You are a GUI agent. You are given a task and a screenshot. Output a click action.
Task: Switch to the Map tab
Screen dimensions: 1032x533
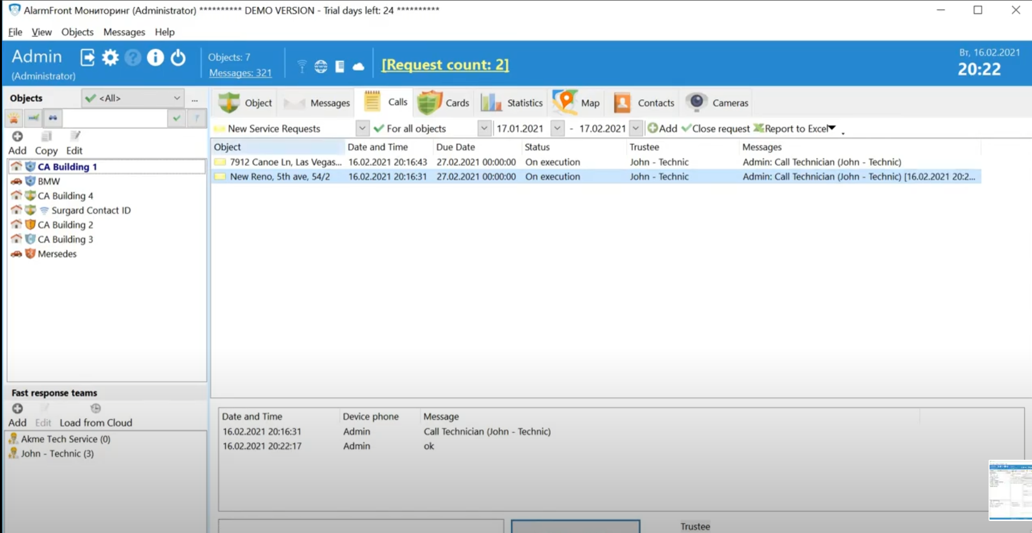(x=576, y=103)
